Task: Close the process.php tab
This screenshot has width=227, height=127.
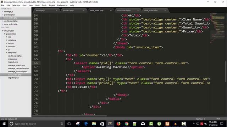Action: point(84,11)
